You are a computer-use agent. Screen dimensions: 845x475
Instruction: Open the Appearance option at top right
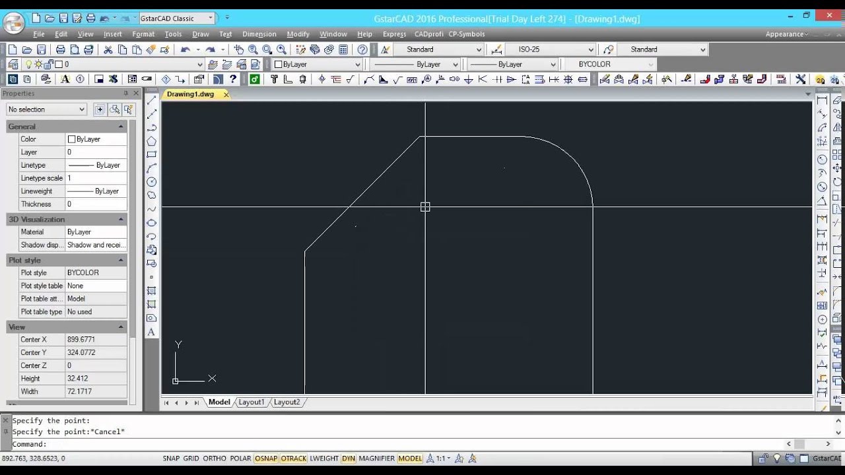click(786, 34)
